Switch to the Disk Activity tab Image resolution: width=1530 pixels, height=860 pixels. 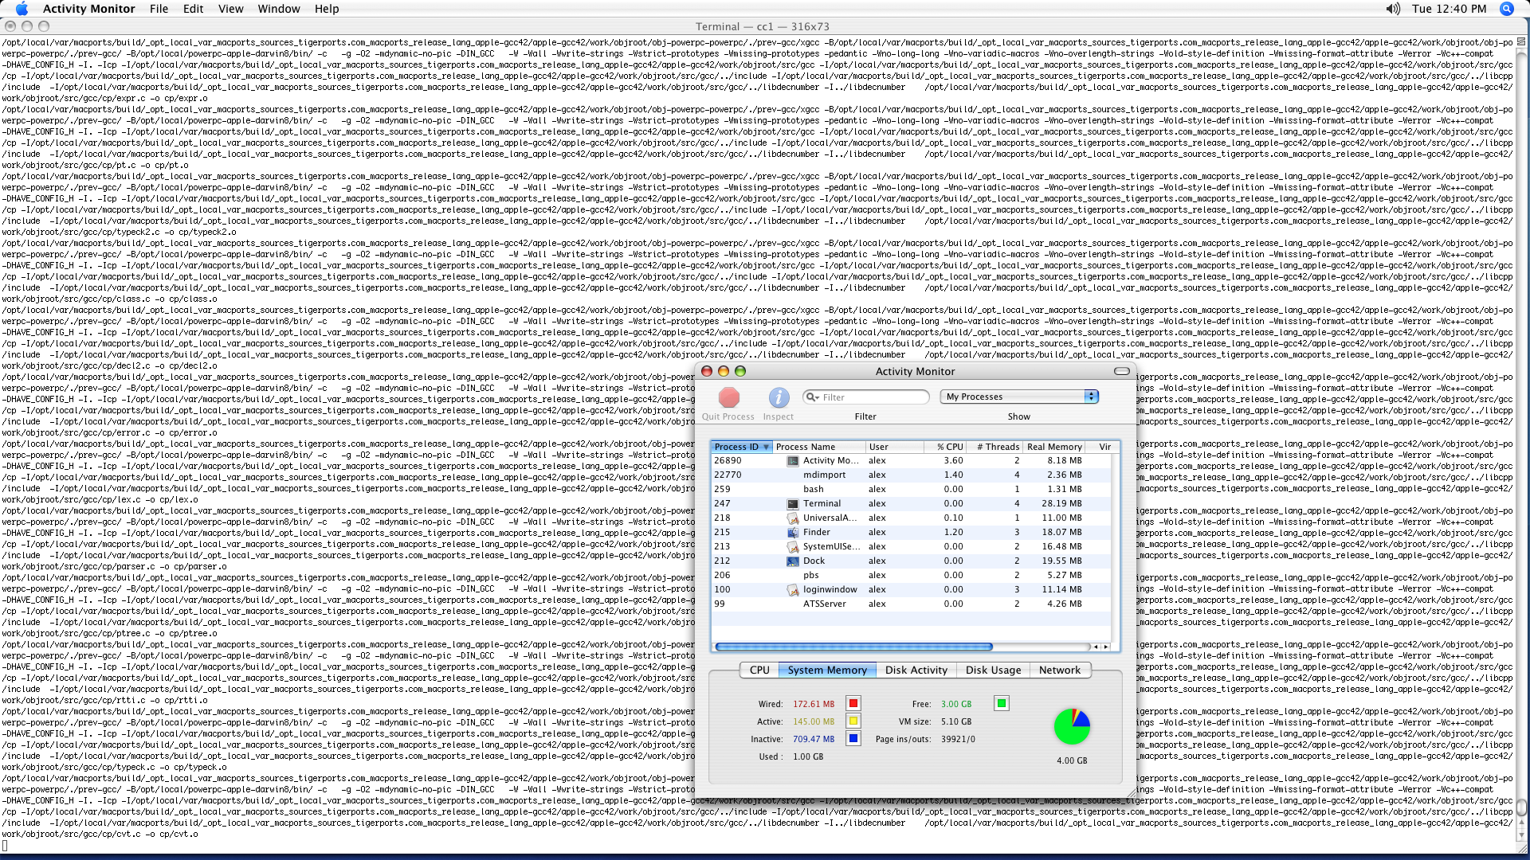(916, 670)
